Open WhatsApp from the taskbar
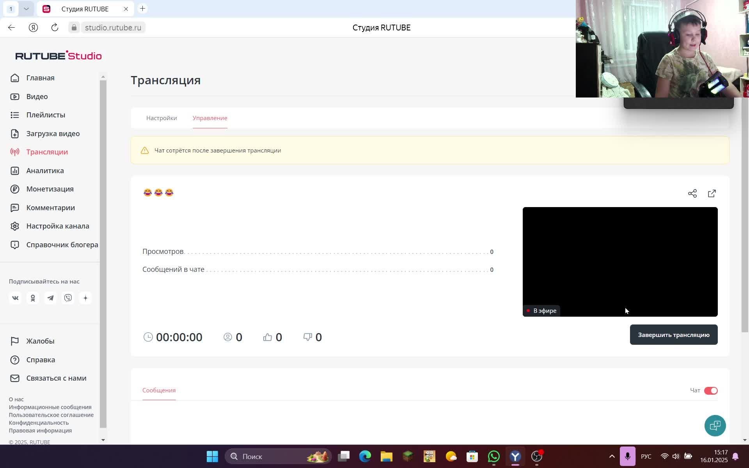 click(x=493, y=456)
